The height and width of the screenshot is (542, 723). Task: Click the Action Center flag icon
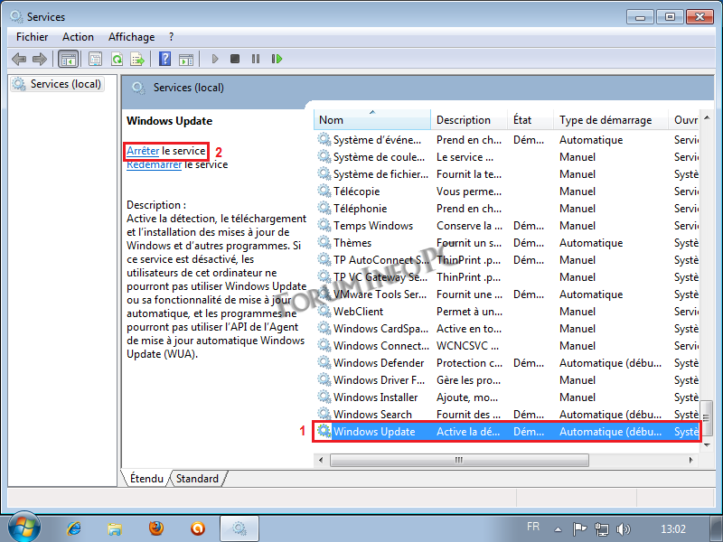579,529
